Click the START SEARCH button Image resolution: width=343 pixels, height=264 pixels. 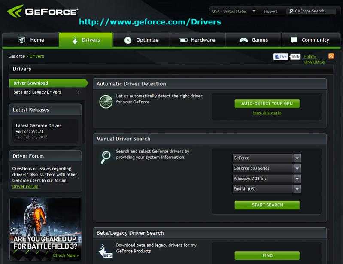click(x=267, y=205)
